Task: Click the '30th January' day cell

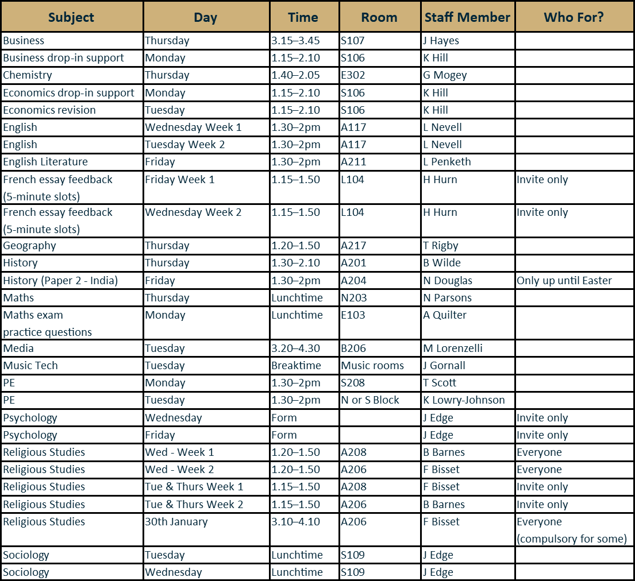Action: click(x=176, y=522)
